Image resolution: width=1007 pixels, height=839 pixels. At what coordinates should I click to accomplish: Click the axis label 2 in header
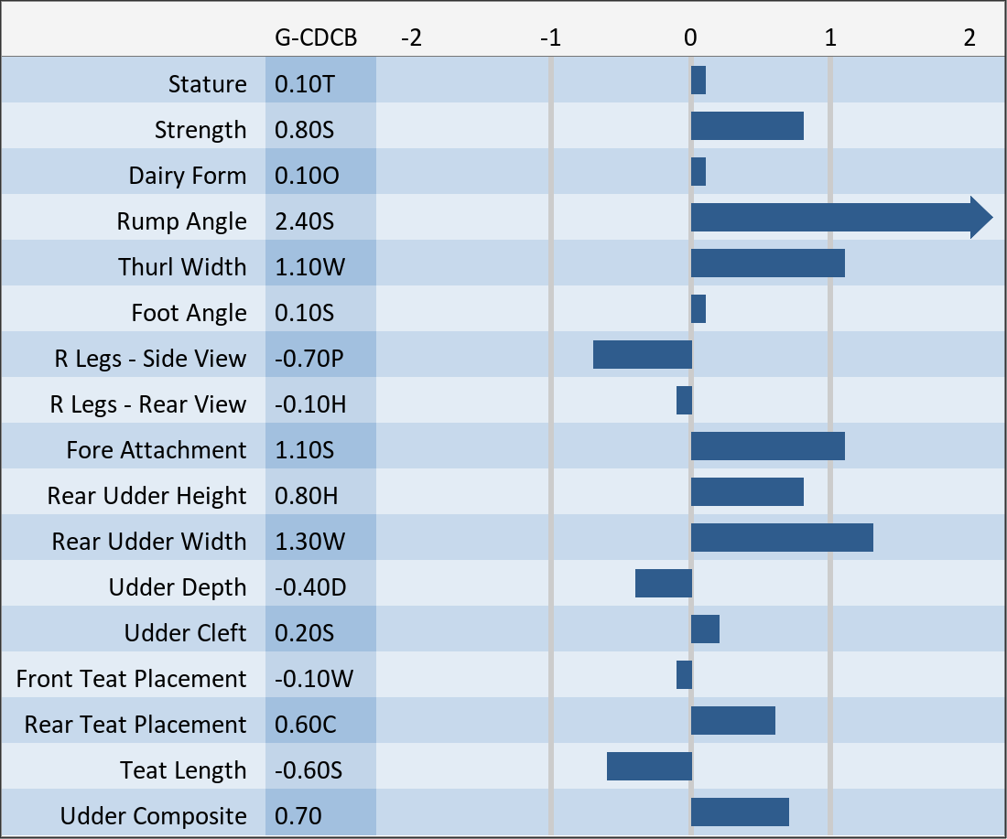[969, 38]
